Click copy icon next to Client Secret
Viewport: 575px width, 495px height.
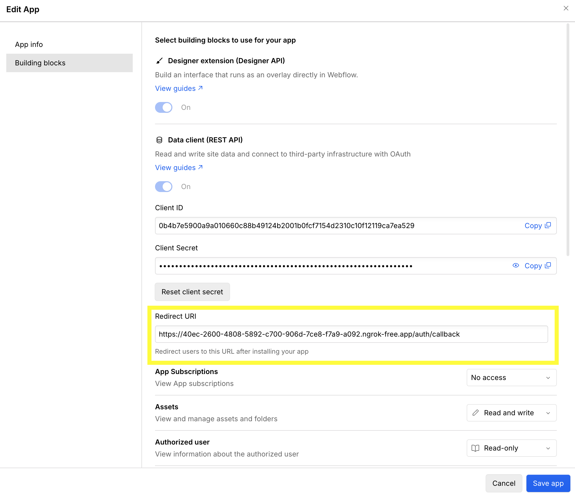548,266
